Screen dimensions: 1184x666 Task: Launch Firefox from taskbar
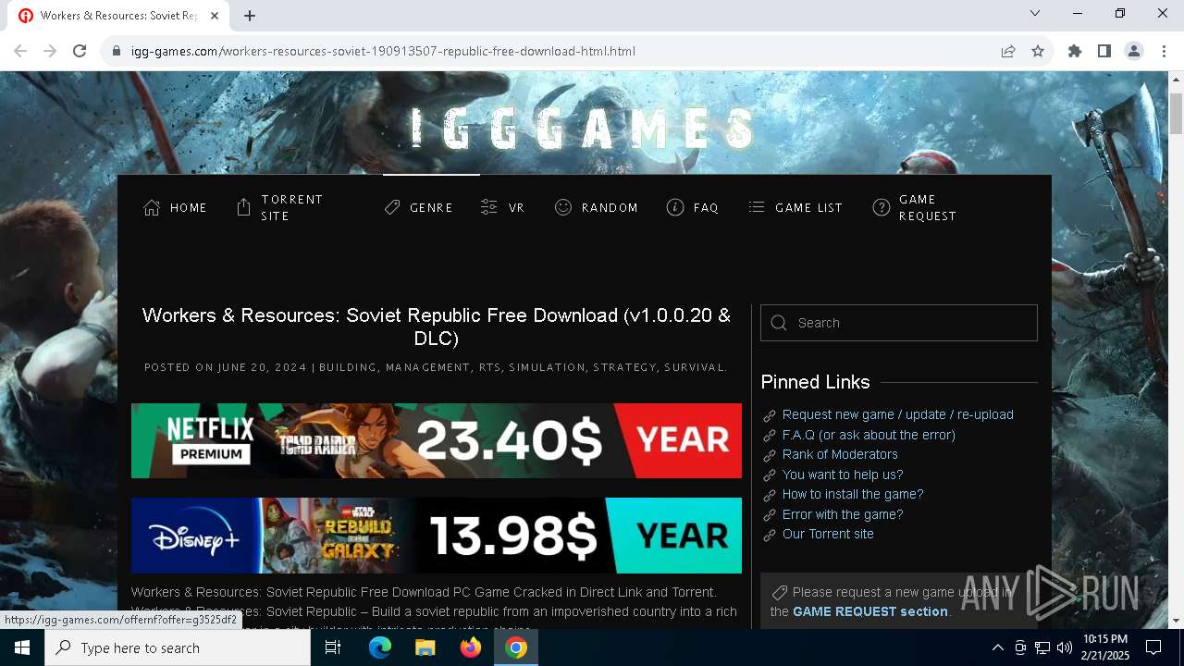[471, 647]
